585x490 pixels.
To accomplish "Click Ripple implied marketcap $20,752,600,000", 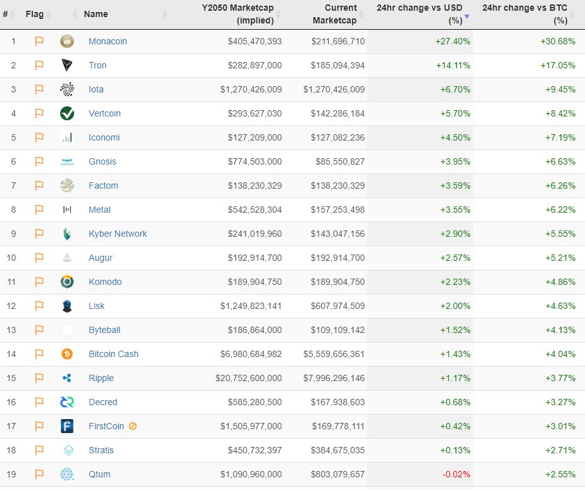I will click(x=248, y=378).
